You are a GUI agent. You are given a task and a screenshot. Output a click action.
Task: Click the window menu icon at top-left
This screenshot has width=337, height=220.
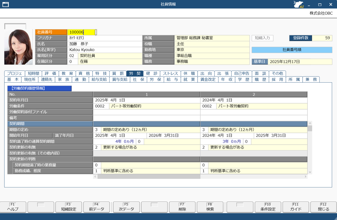pyautogui.click(x=5, y=4)
